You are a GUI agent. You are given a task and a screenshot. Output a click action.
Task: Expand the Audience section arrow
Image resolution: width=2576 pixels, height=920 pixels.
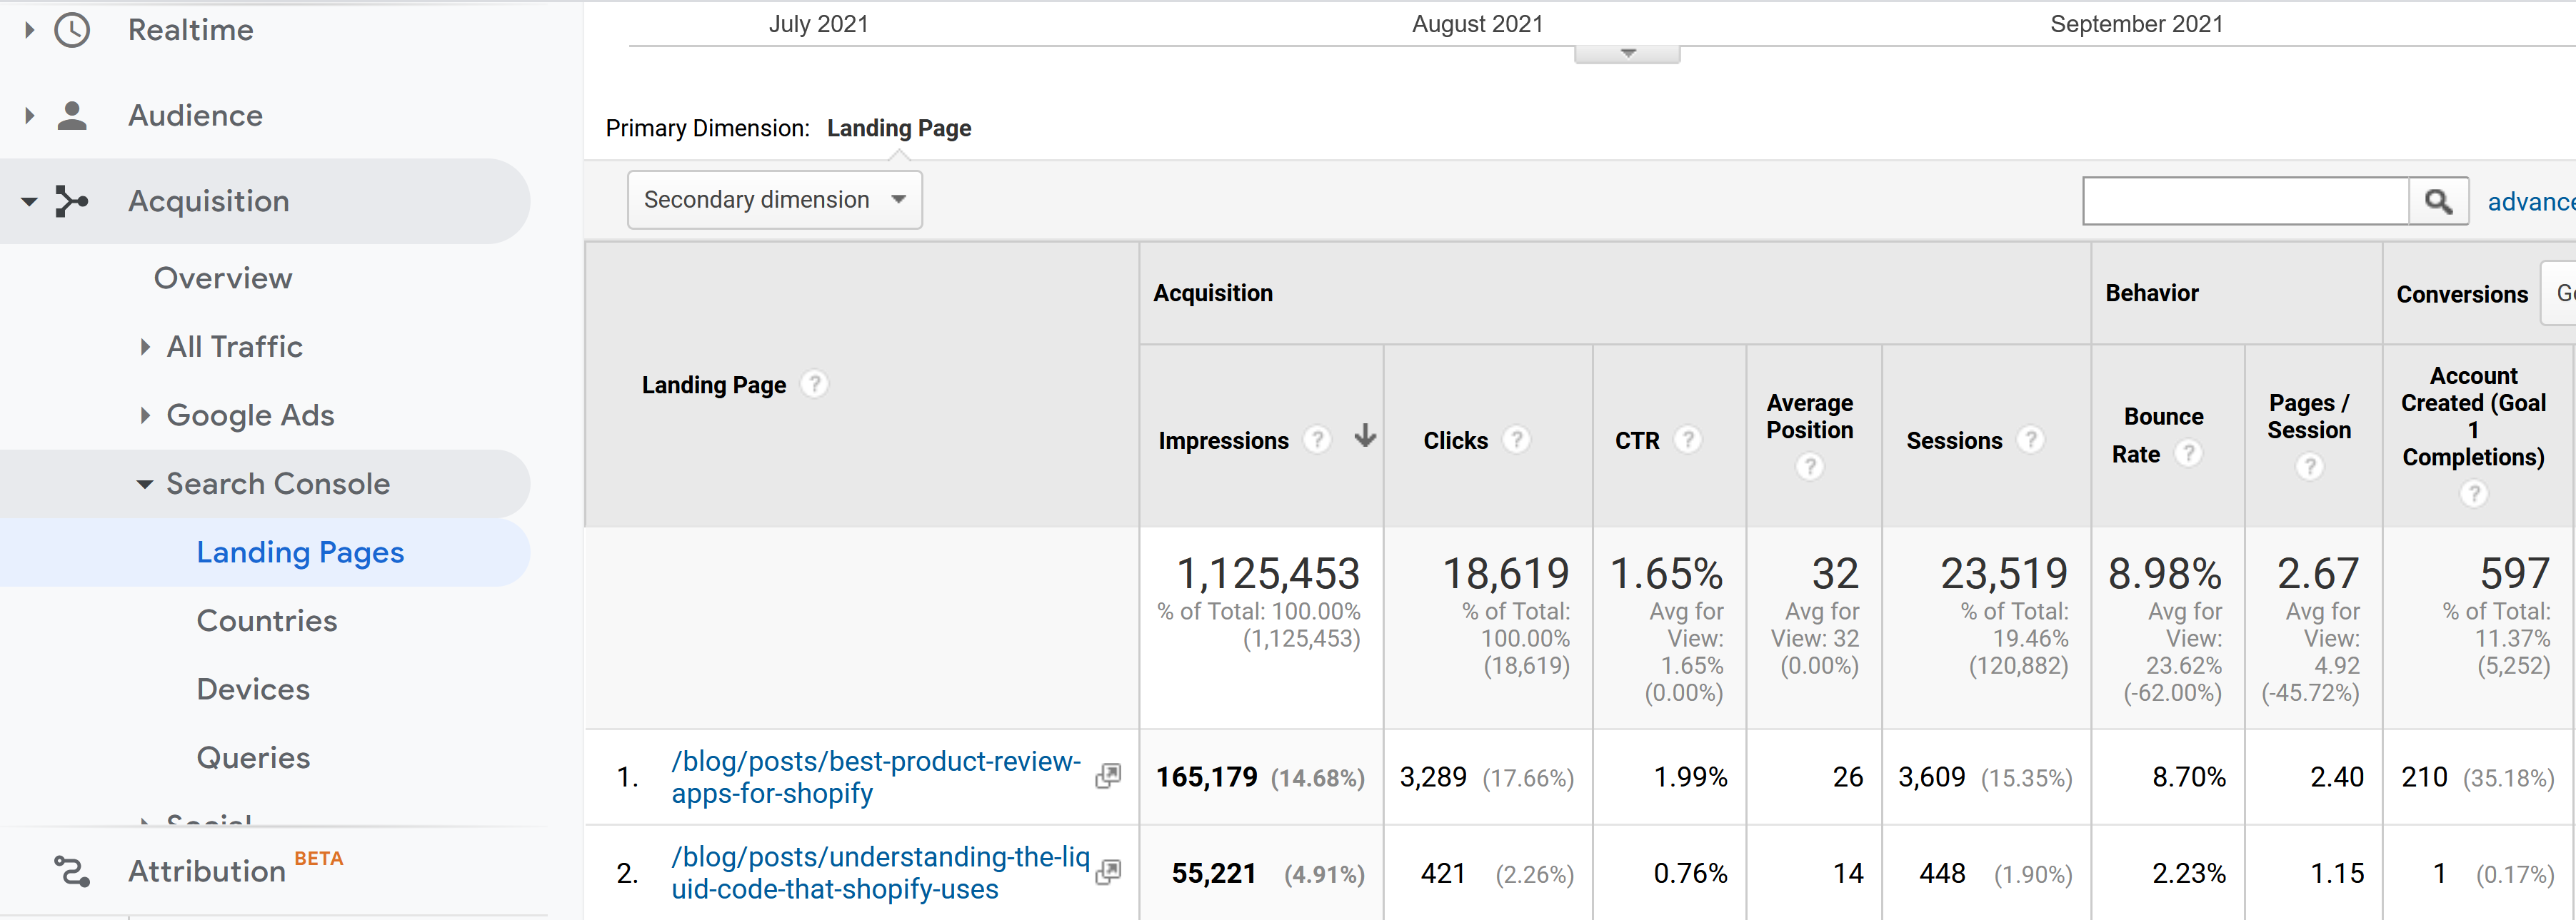point(29,116)
